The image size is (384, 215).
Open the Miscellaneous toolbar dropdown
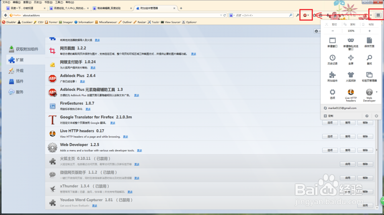pyautogui.click(x=106, y=22)
